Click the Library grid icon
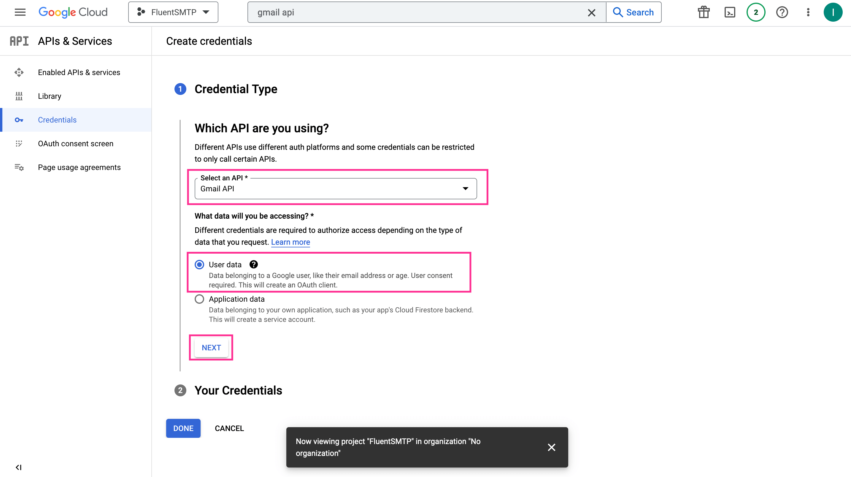 19,96
